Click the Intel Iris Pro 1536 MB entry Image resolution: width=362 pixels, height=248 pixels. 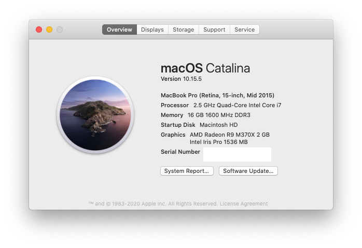[x=219, y=142]
